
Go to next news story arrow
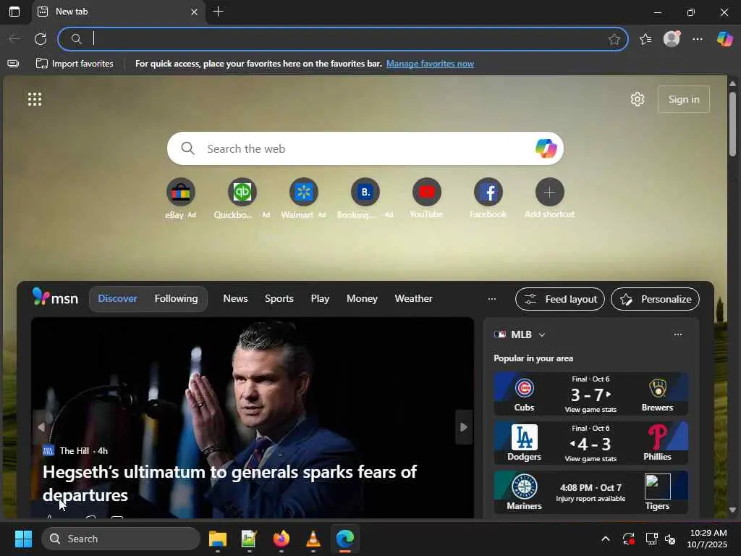[464, 427]
